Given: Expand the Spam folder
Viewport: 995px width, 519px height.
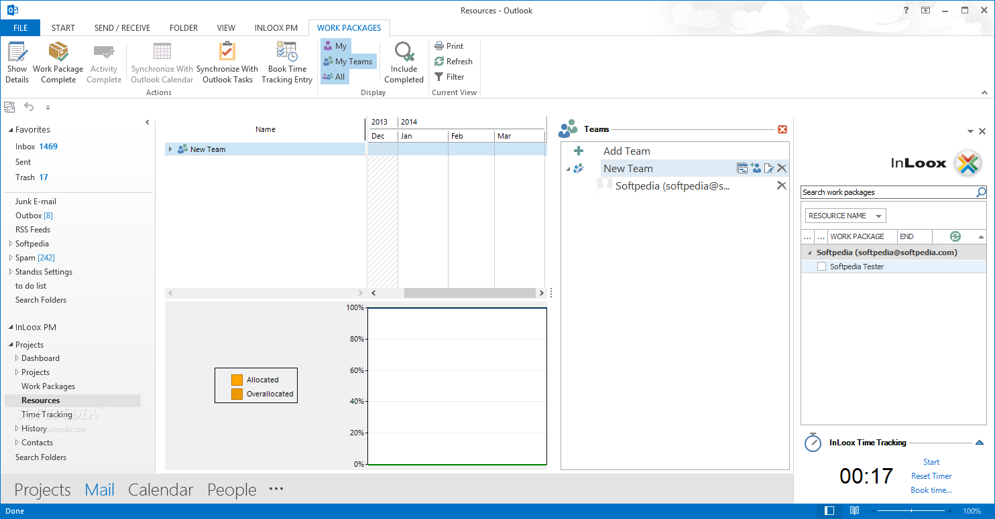Looking at the screenshot, I should (x=10, y=258).
